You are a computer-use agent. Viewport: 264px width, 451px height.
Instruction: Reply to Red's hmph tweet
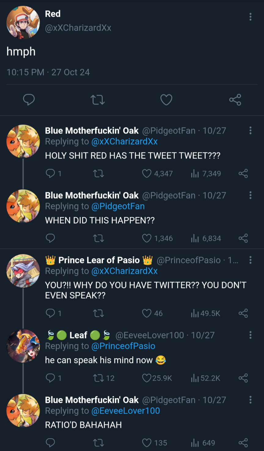pyautogui.click(x=29, y=100)
